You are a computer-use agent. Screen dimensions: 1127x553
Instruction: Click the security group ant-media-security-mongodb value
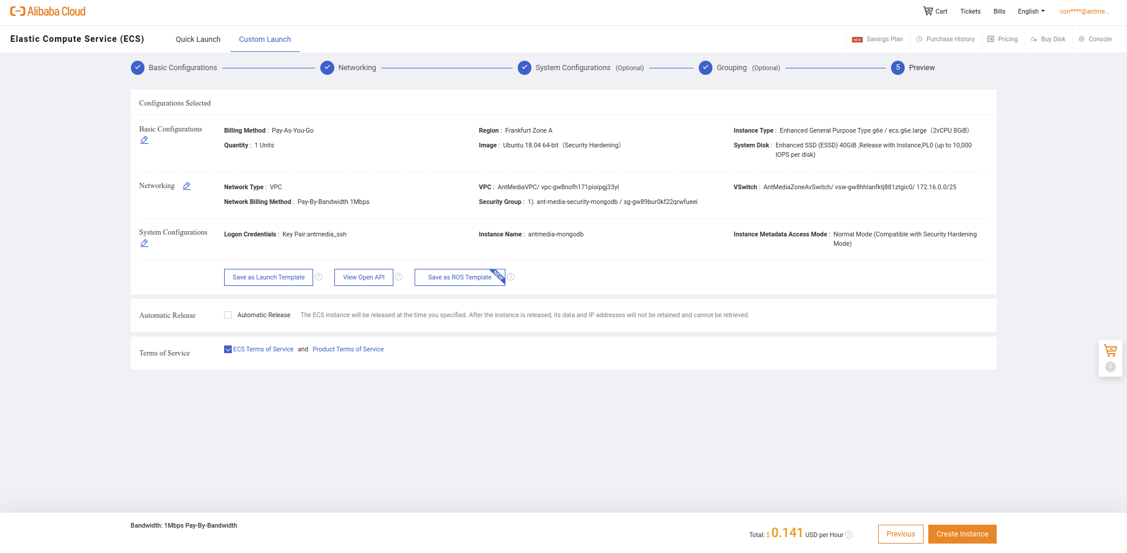pos(613,202)
